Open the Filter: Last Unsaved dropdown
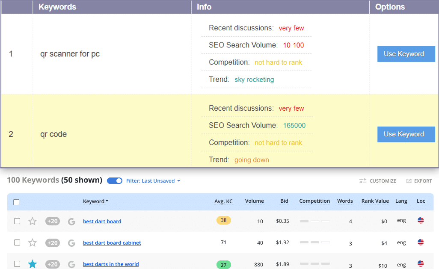 point(153,181)
